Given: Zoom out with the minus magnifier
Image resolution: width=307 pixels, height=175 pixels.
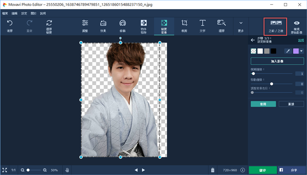Looking at the screenshot, I should coord(23,170).
